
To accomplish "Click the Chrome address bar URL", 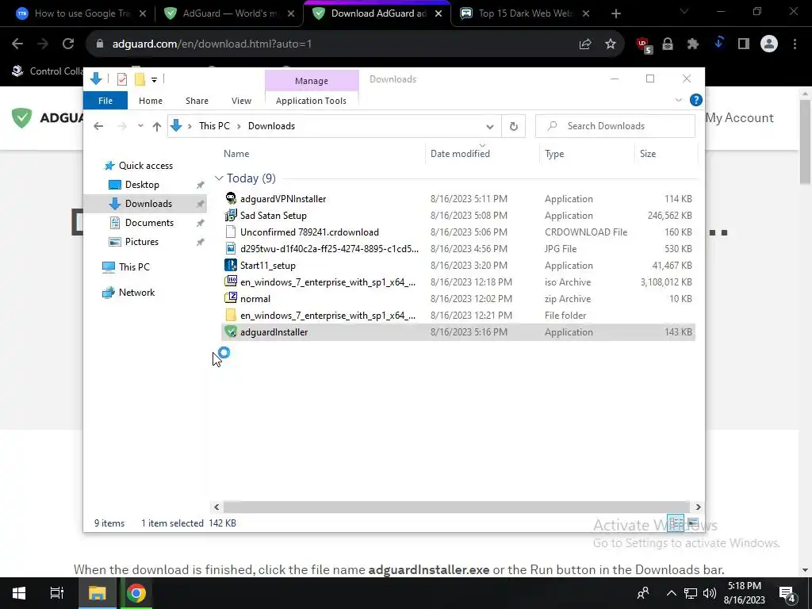I will point(212,44).
